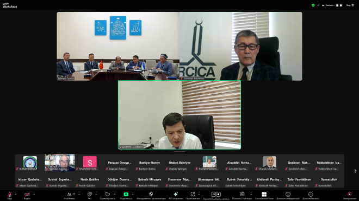
Task: Open Breakout rooms grid icon
Action: 264,196
